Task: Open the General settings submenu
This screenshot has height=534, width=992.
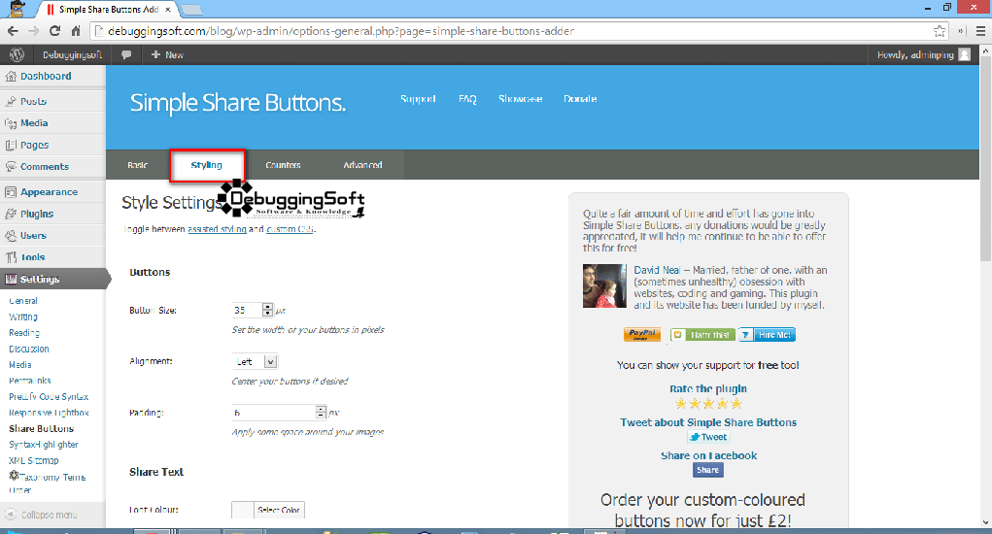Action: (x=23, y=301)
